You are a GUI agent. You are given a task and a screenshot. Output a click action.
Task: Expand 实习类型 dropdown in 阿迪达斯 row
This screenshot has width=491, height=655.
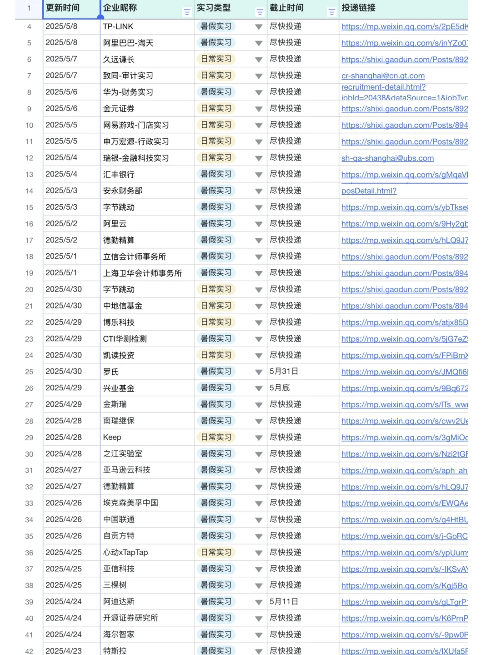pos(259,602)
